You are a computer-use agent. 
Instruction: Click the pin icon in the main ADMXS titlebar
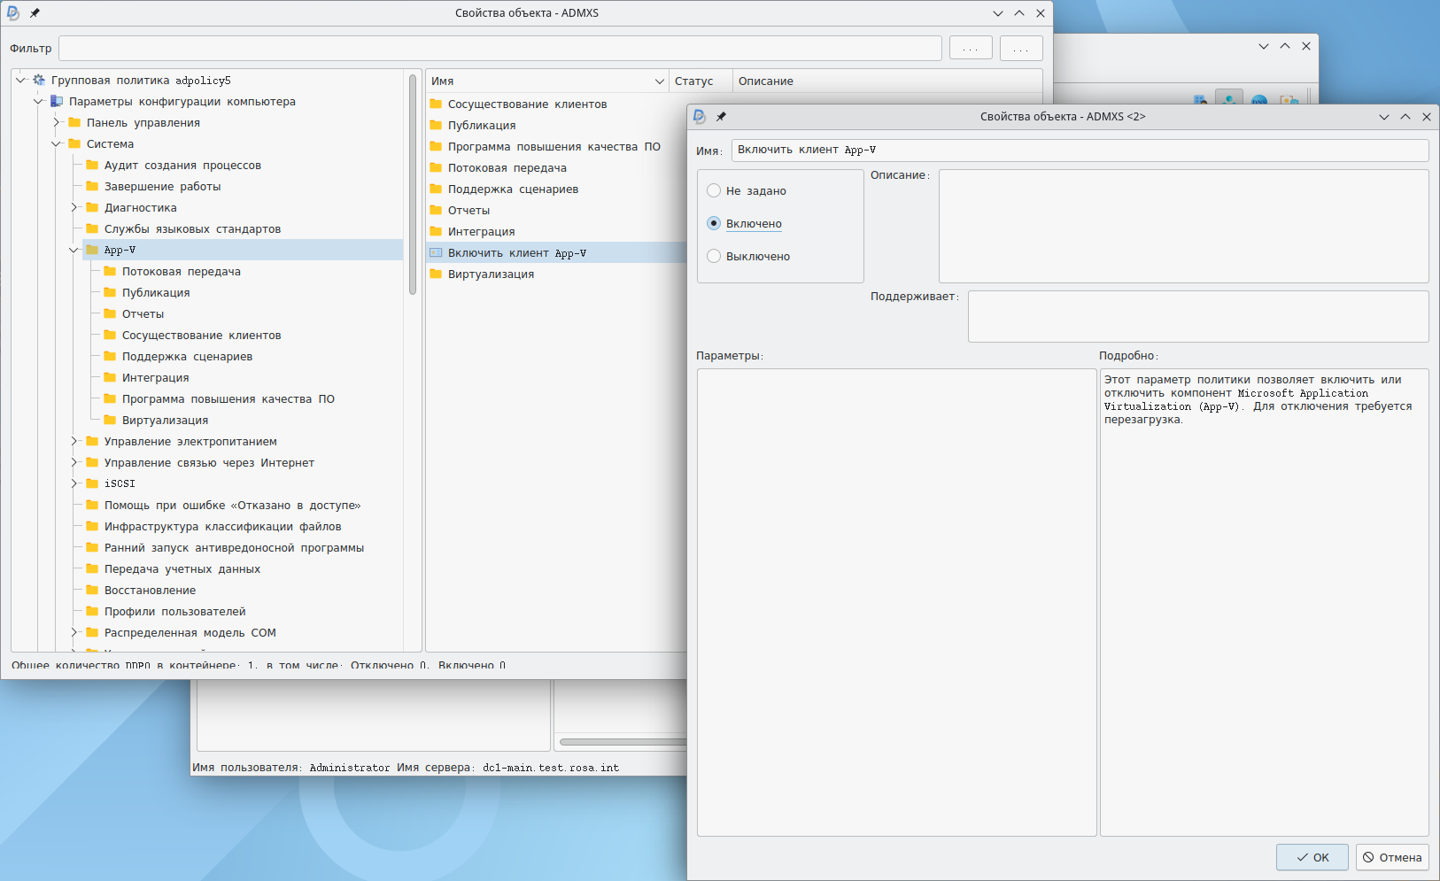pos(35,13)
